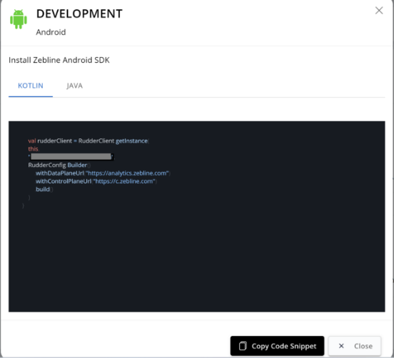This screenshot has width=394, height=358.
Task: Click the redacted write key string
Action: coord(71,157)
